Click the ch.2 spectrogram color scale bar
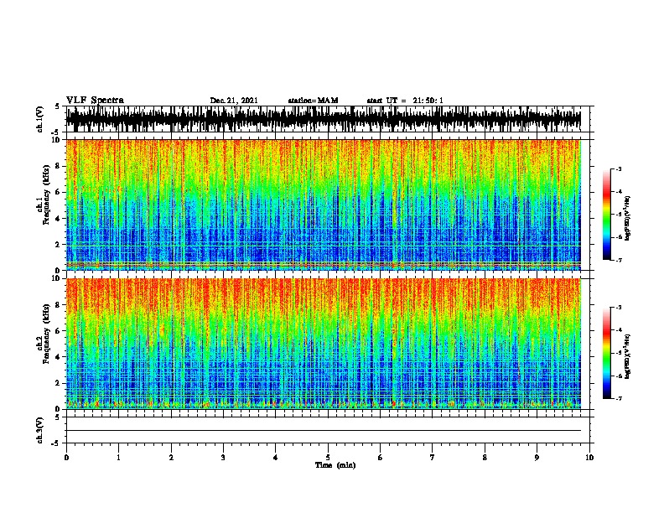This screenshot has height=513, width=664. (x=607, y=353)
